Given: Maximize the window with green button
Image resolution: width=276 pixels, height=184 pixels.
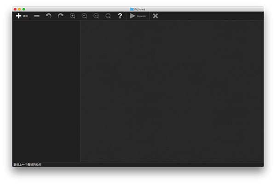Looking at the screenshot, I should click(x=24, y=9).
